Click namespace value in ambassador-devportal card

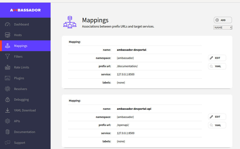125,58
